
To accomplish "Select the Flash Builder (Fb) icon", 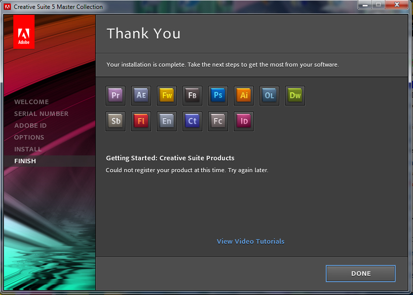I will click(192, 96).
